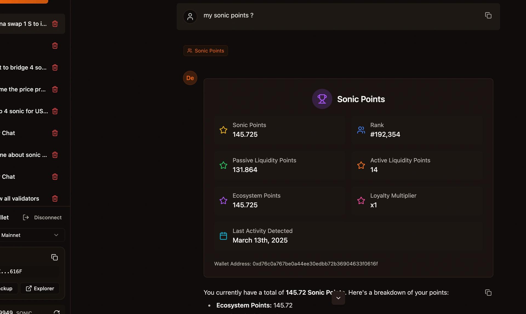Image resolution: width=526 pixels, height=314 pixels.
Task: Click the pink star beside Loyalty Multiplier
Action: click(x=361, y=200)
